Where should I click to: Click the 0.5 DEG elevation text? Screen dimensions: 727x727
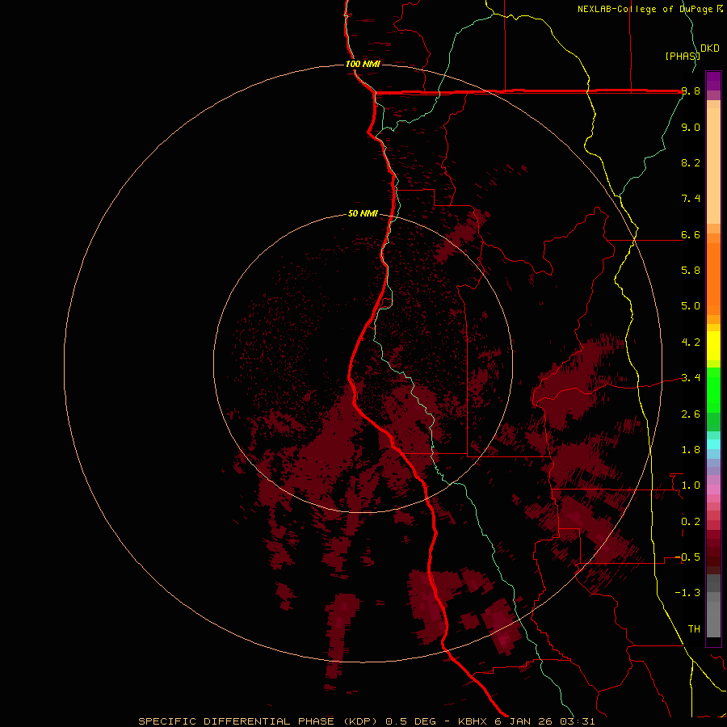click(x=410, y=721)
